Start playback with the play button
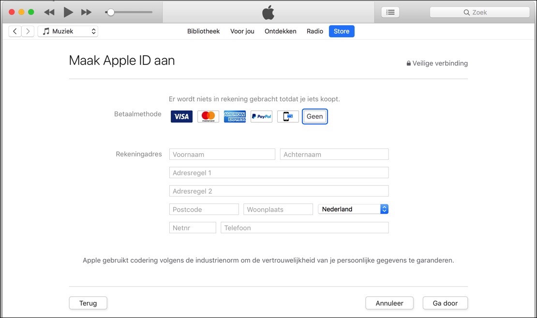This screenshot has height=318, width=537. 68,12
